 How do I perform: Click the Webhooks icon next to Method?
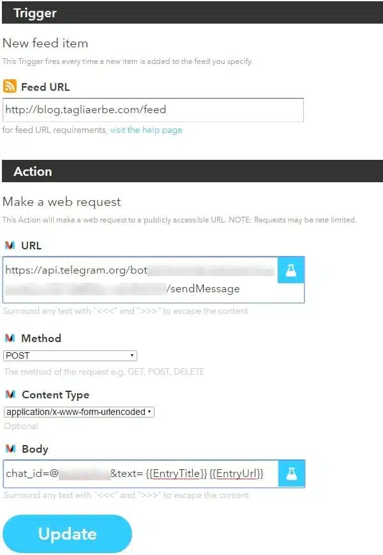point(10,338)
